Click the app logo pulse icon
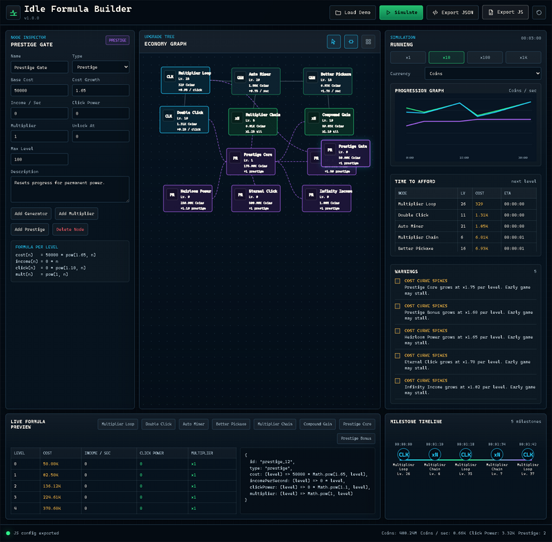The height and width of the screenshot is (542, 552). click(x=13, y=13)
